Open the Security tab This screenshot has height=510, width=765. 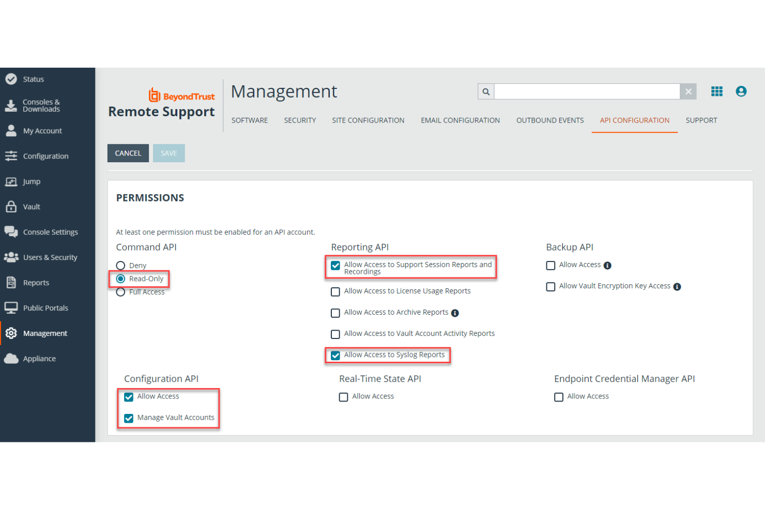[x=300, y=120]
